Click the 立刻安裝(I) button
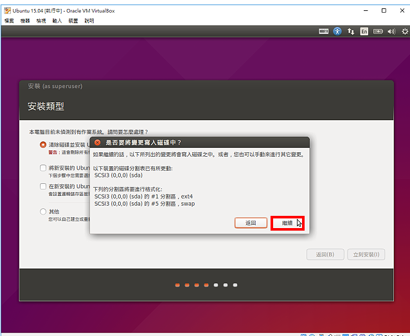The image size is (410, 336). [366, 254]
